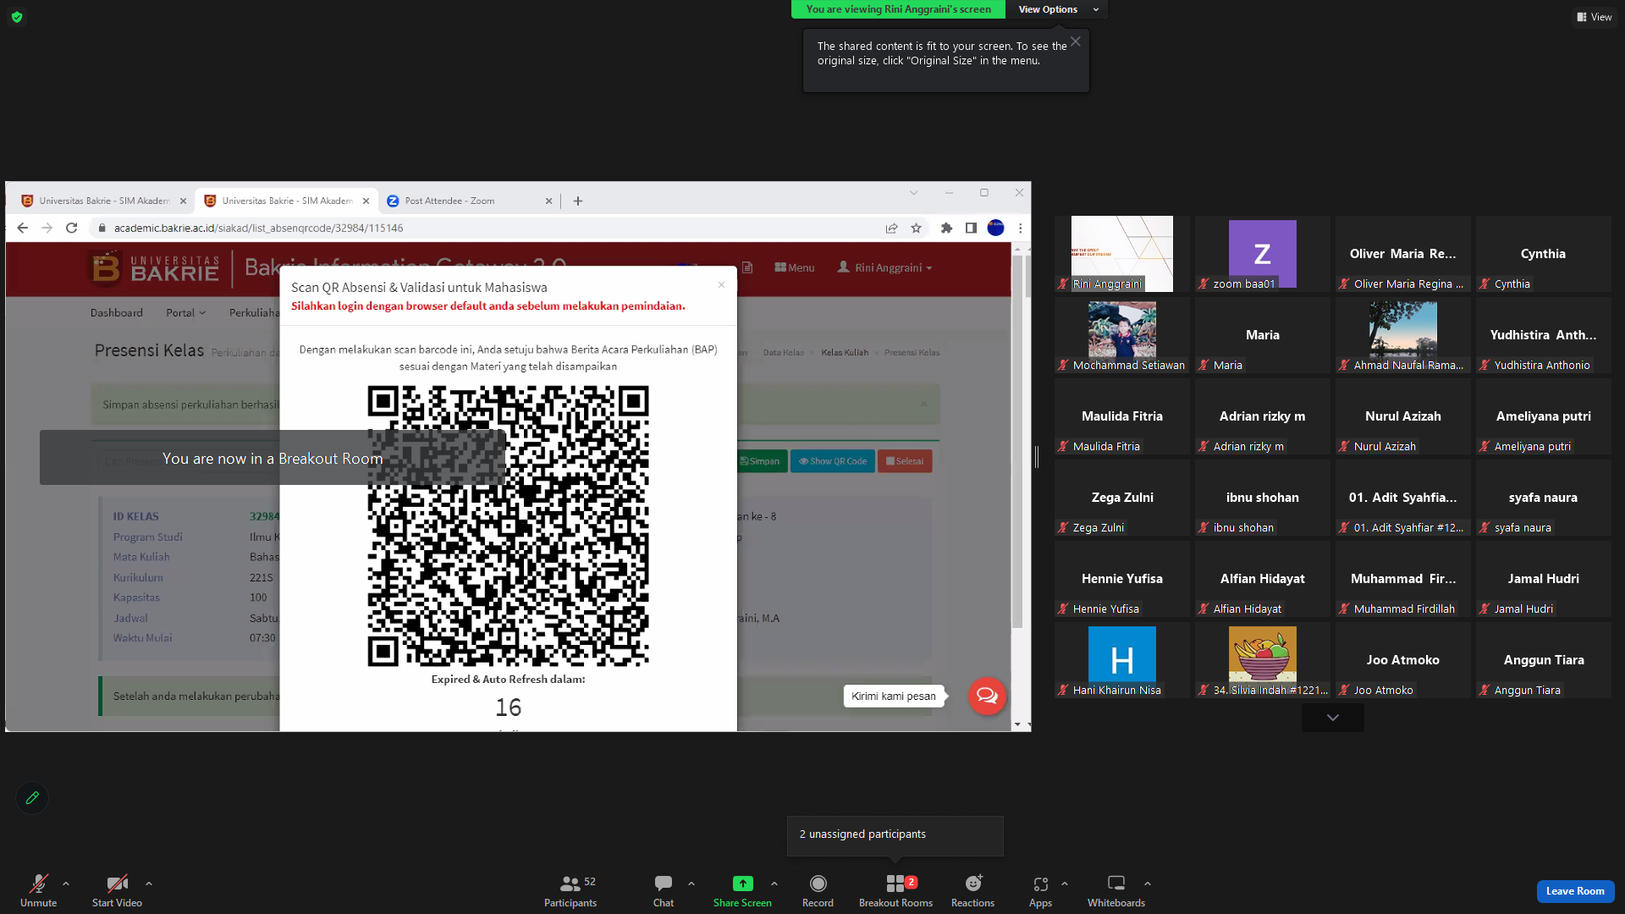Dismiss the green success alert
The height and width of the screenshot is (914, 1625).
coord(923,404)
